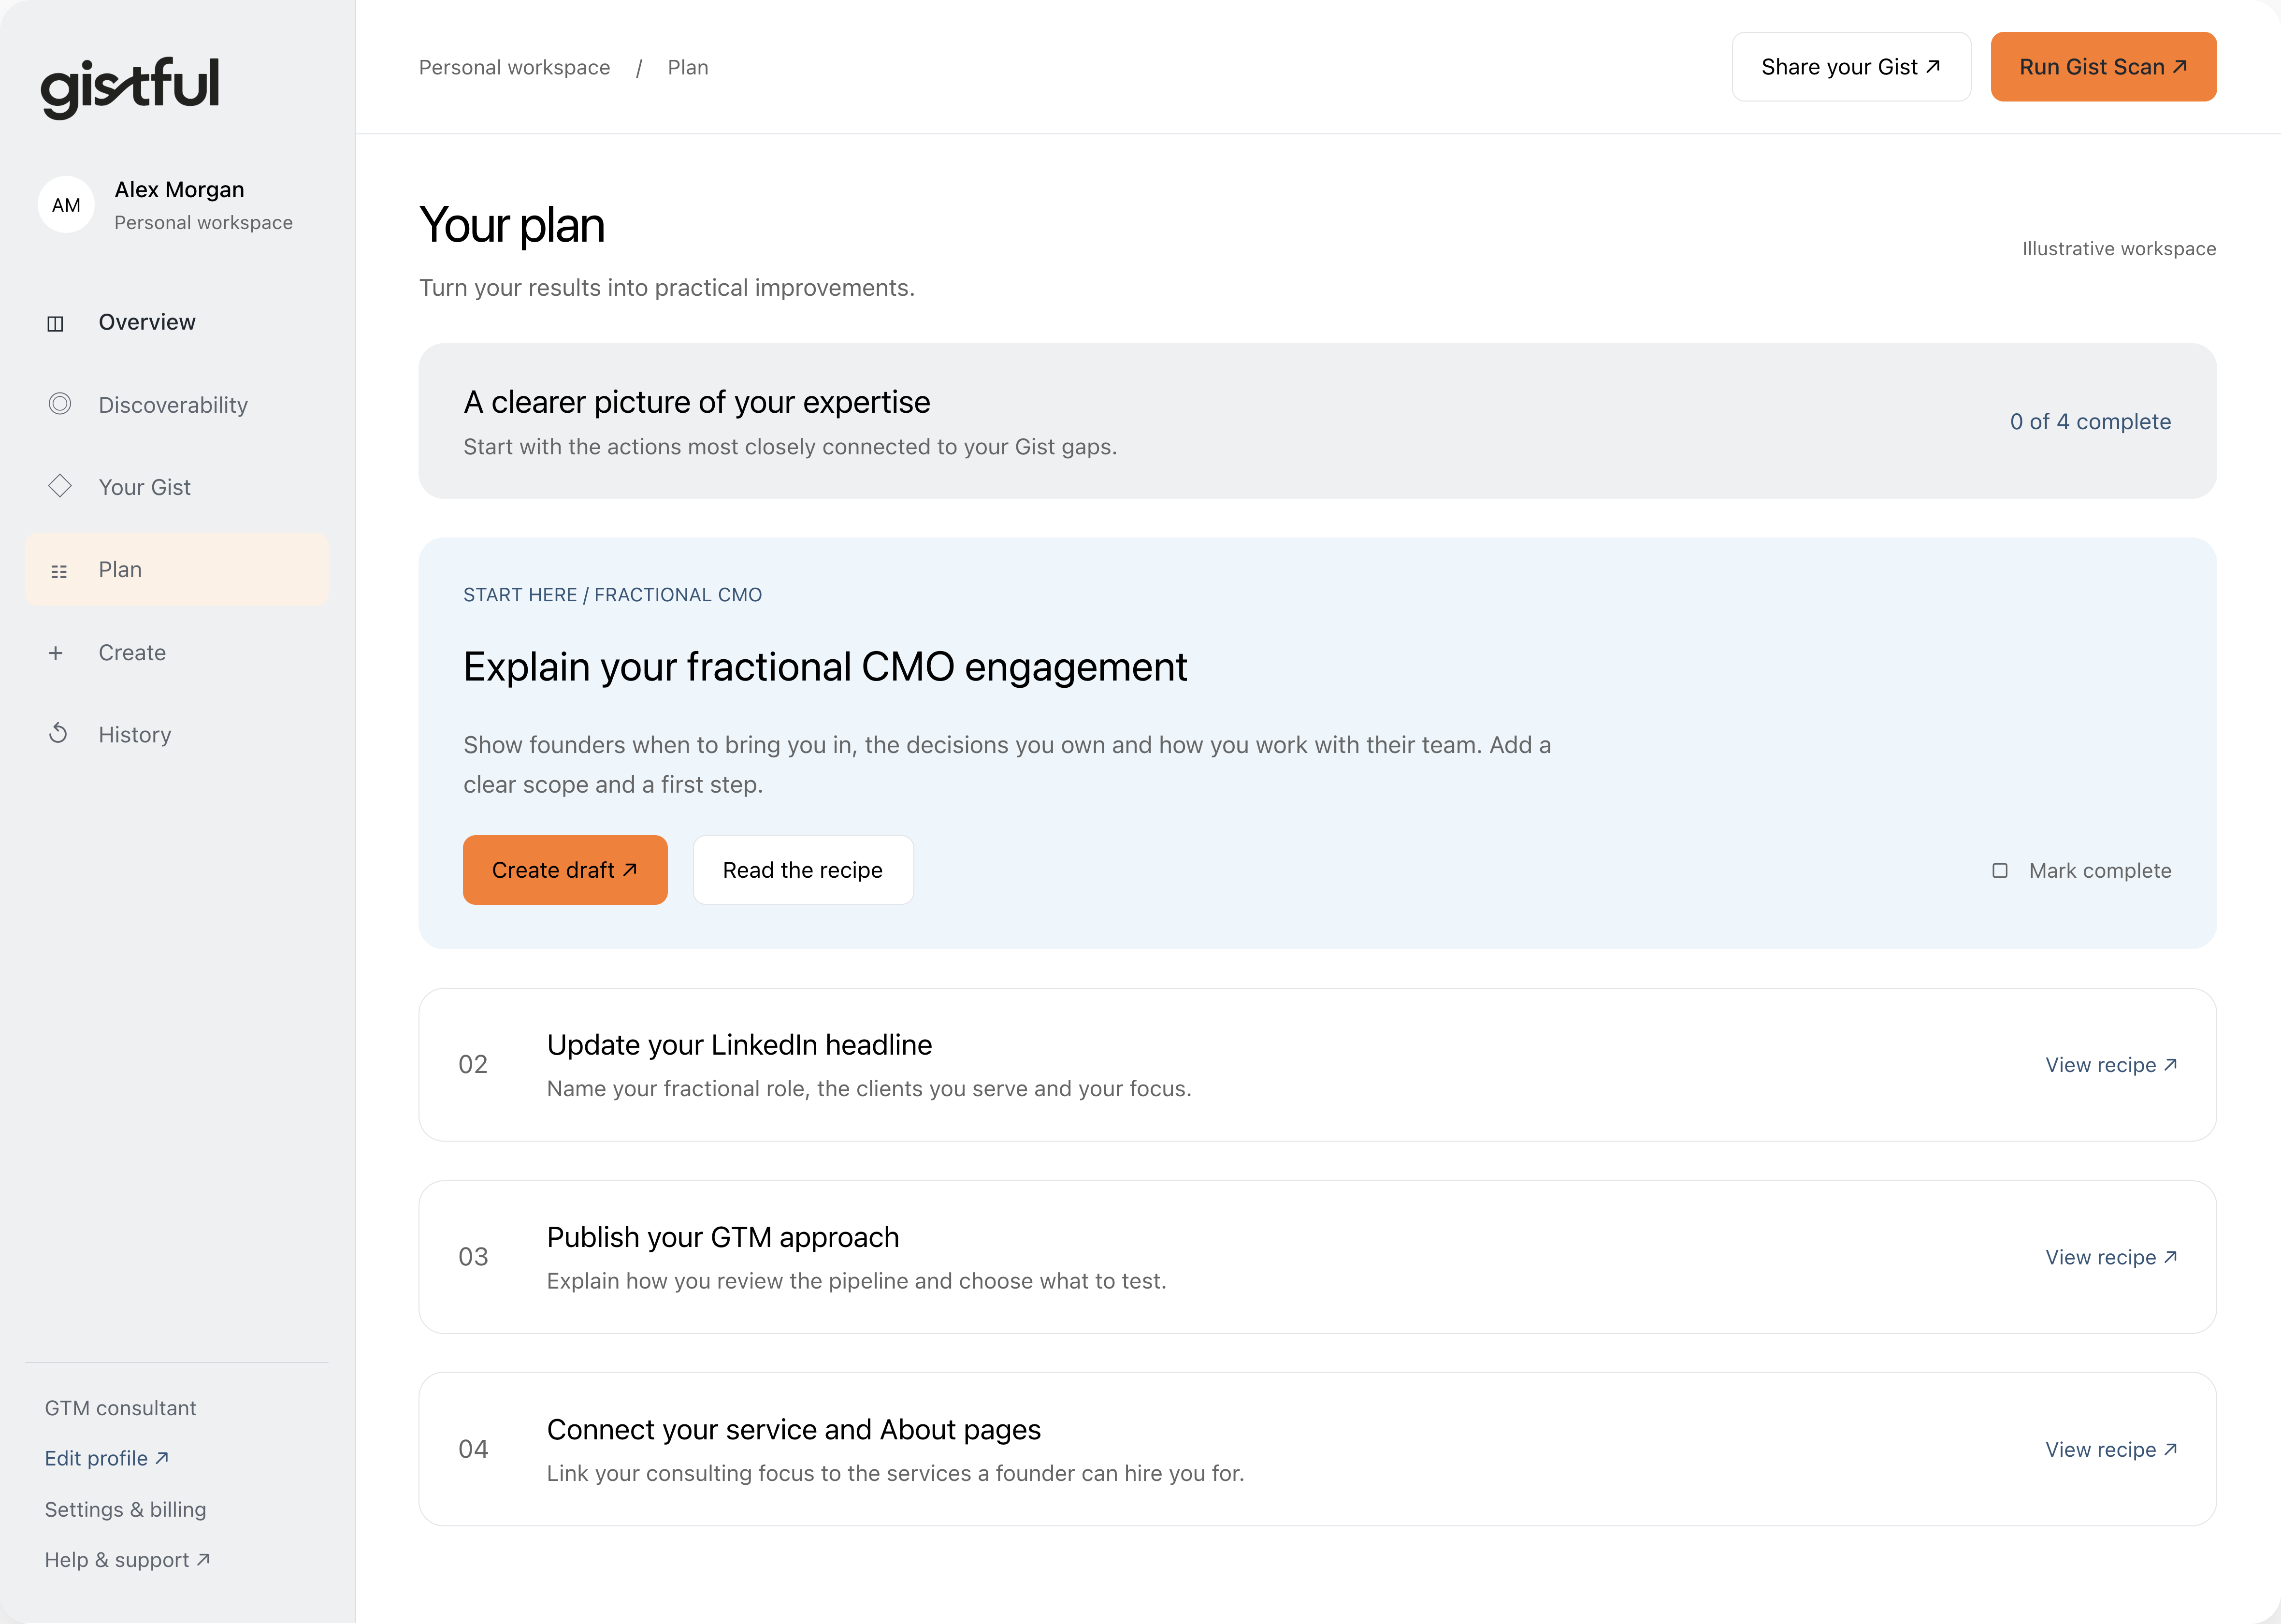Click the 0 of 4 complete status

[2091, 422]
